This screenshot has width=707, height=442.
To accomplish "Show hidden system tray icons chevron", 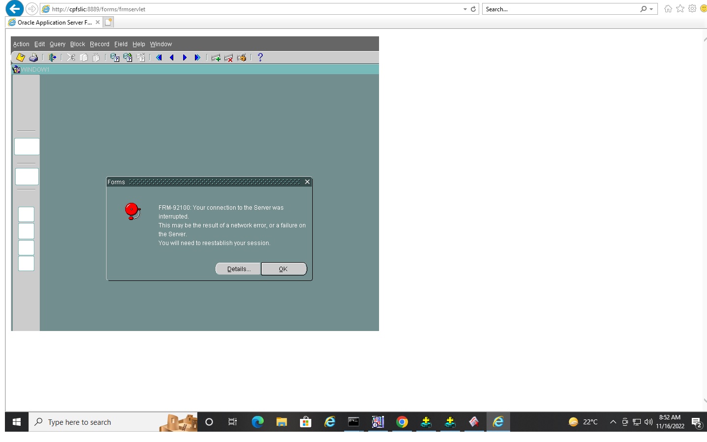I will [x=613, y=422].
